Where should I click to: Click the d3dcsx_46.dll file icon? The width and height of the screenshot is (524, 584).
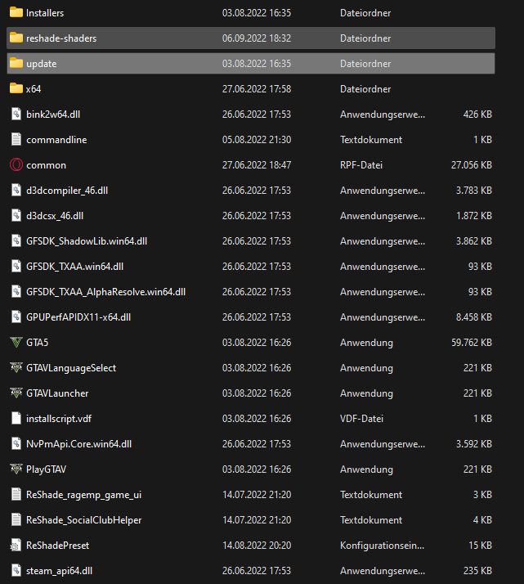(x=16, y=216)
